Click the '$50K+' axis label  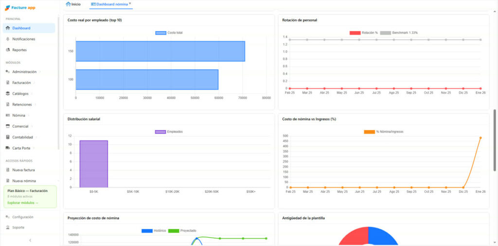click(x=251, y=191)
